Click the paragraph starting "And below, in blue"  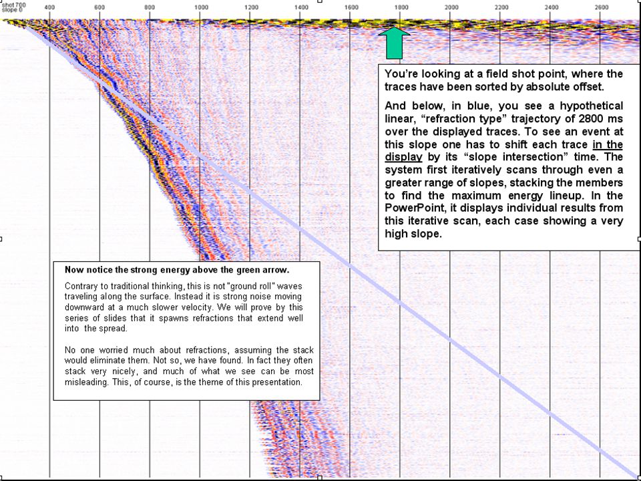coord(503,170)
